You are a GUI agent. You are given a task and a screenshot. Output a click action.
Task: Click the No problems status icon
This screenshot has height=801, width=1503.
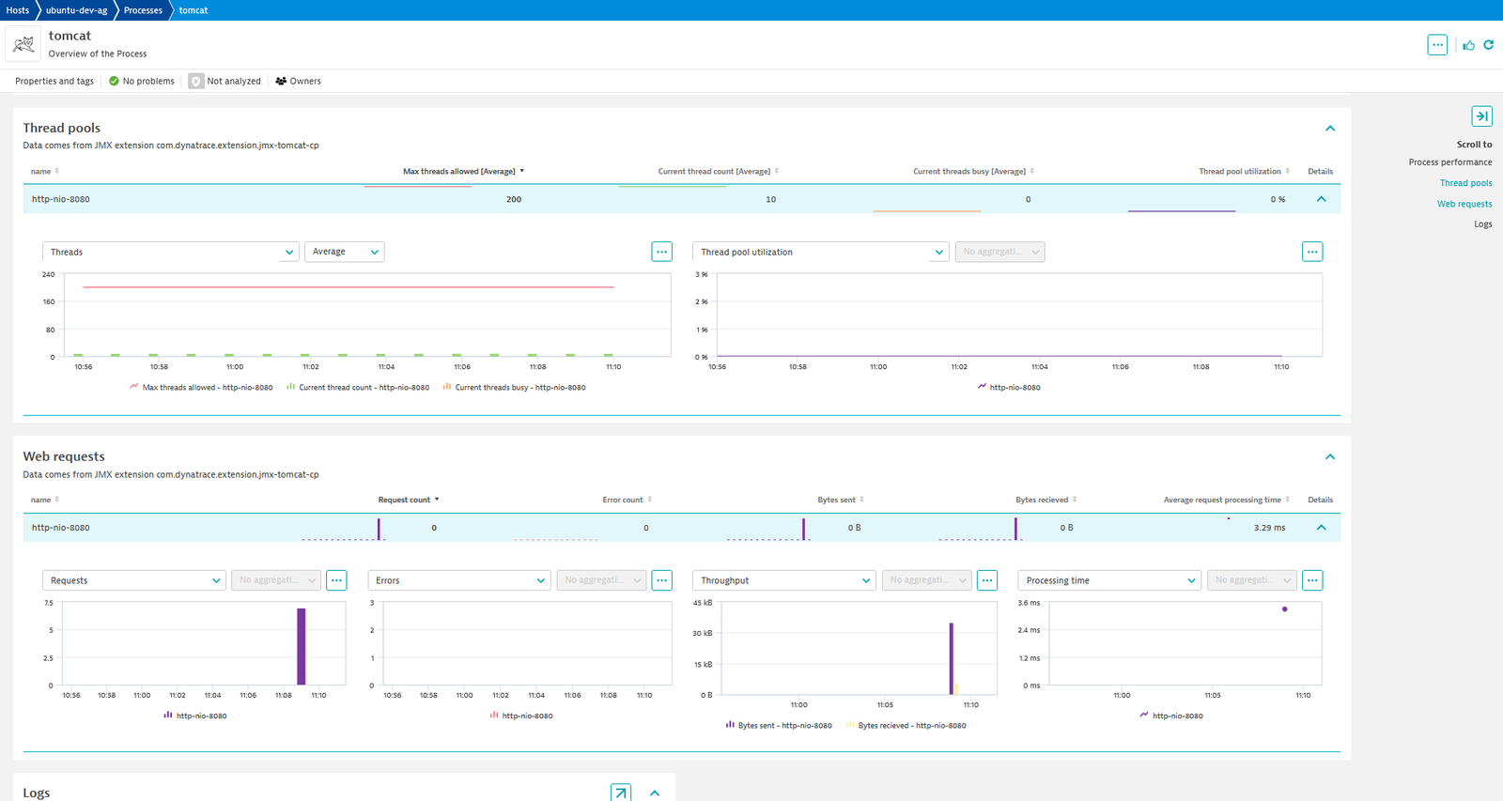pyautogui.click(x=114, y=81)
